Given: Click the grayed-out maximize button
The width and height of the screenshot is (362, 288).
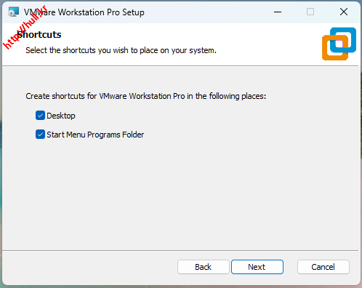Looking at the screenshot, I should pyautogui.click(x=310, y=12).
